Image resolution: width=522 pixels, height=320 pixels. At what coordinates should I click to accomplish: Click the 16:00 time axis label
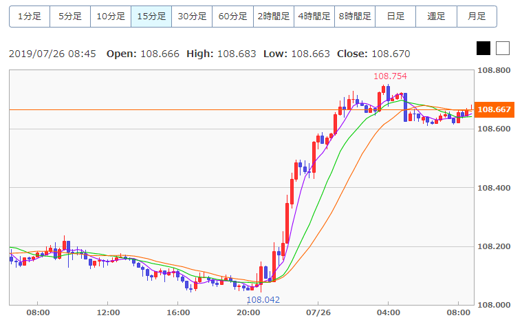coord(178,312)
